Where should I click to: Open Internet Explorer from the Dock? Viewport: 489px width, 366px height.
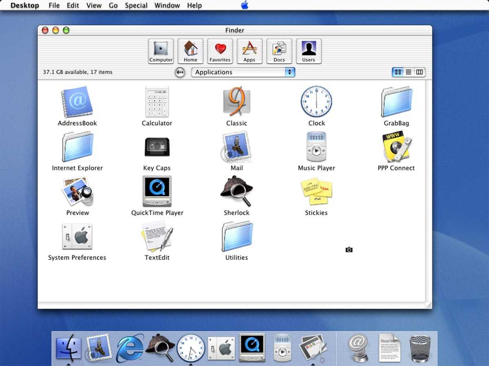(130, 349)
